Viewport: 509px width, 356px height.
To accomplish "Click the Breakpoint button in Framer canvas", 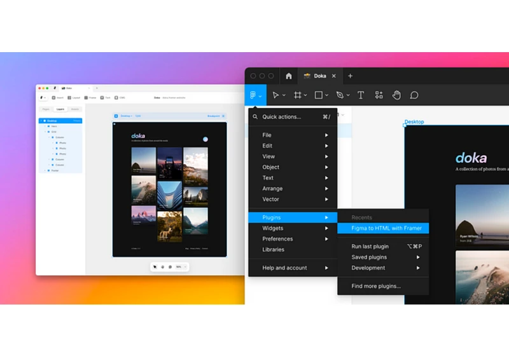I will pos(214,116).
